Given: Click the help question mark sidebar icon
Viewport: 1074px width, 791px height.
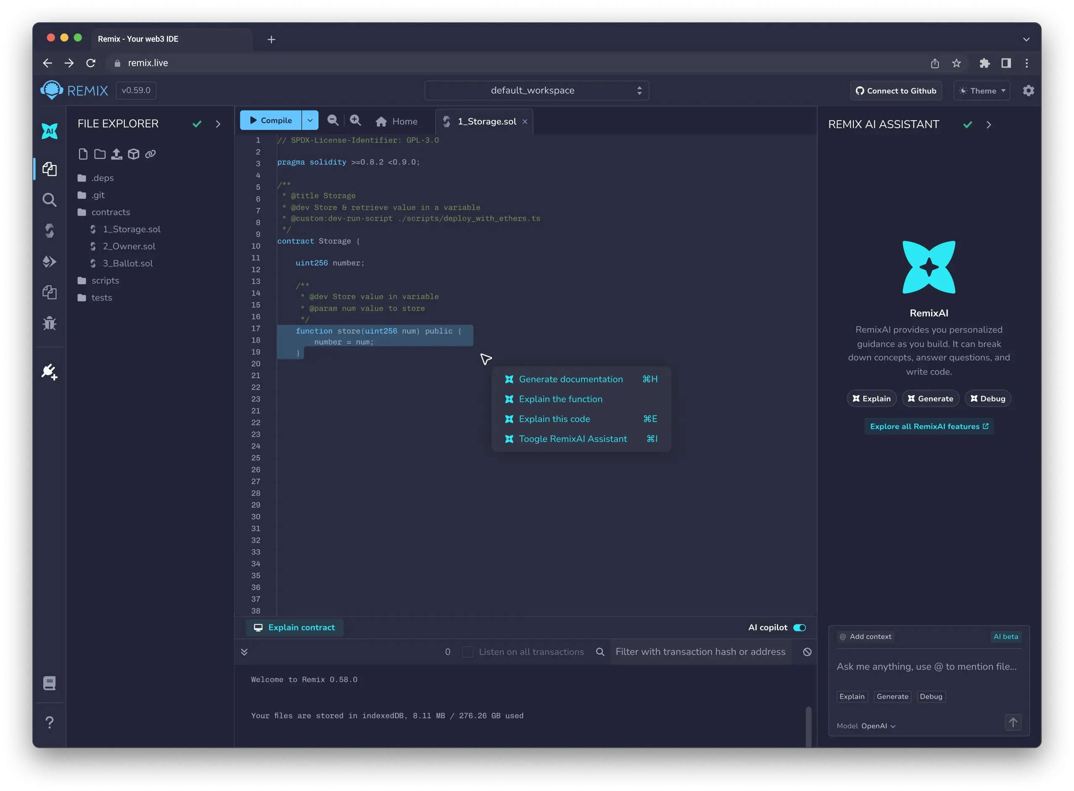Looking at the screenshot, I should [x=49, y=722].
